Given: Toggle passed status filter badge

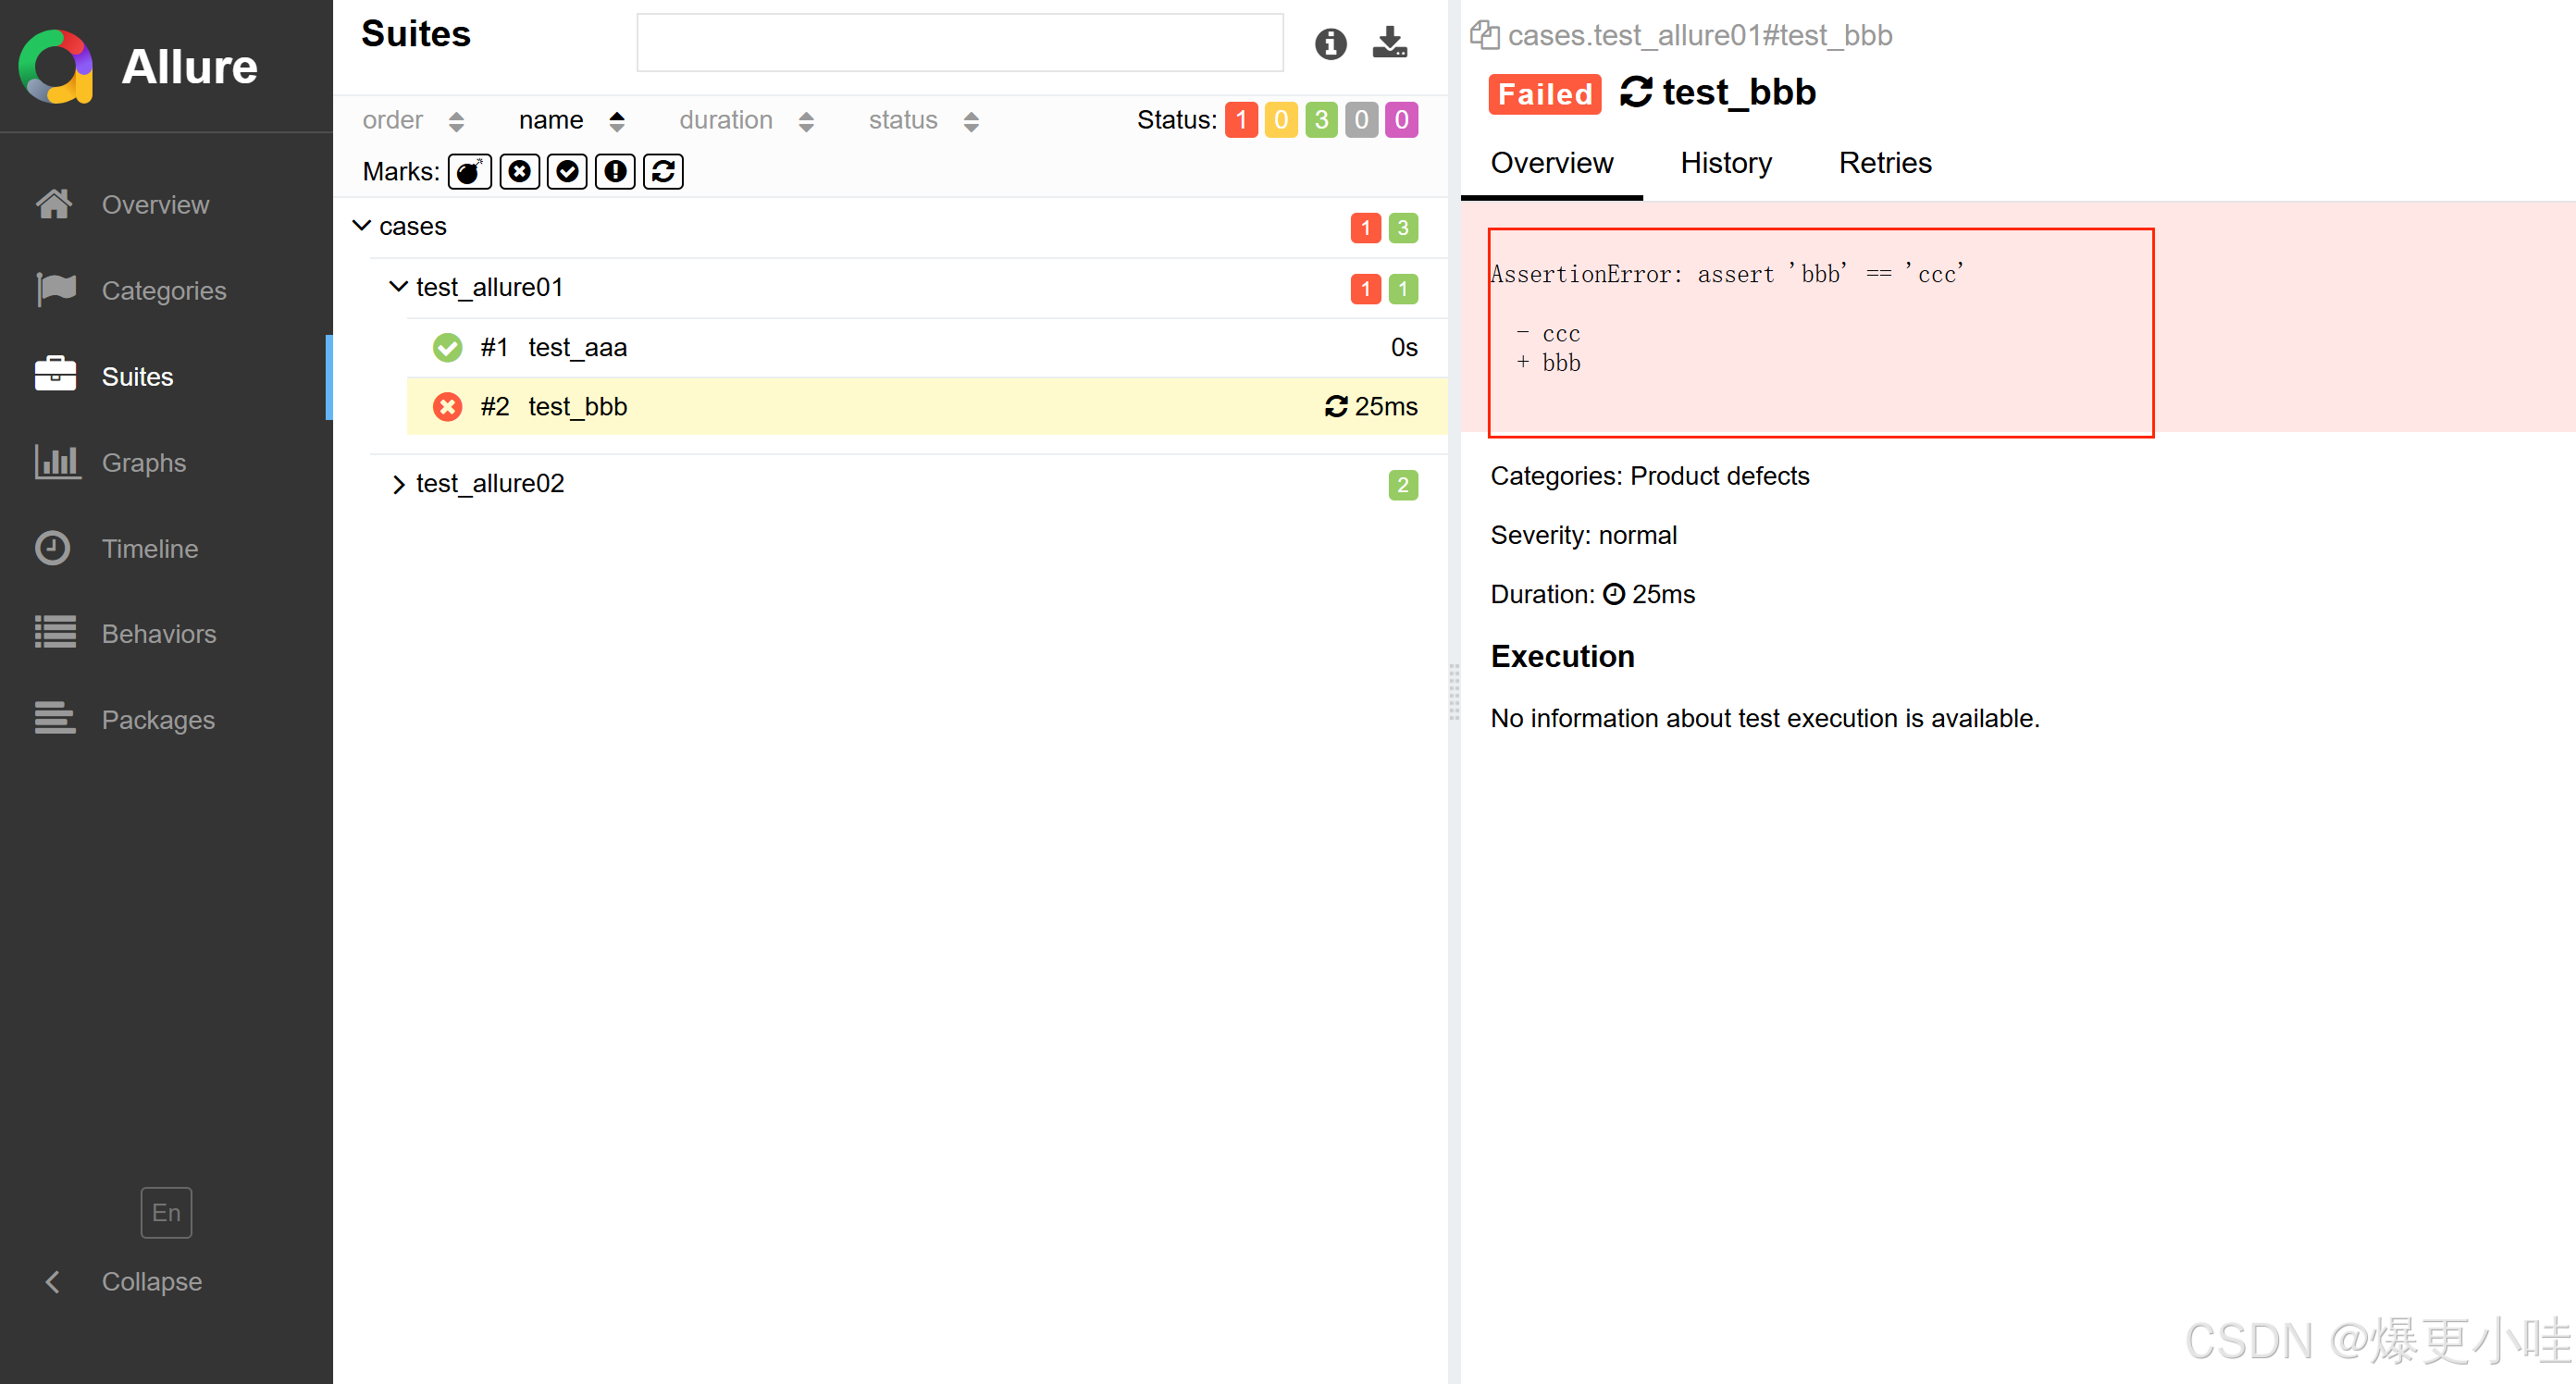Looking at the screenshot, I should (x=1321, y=120).
